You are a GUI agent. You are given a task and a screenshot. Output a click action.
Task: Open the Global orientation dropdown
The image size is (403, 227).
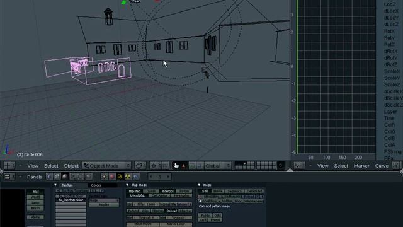pyautogui.click(x=217, y=165)
